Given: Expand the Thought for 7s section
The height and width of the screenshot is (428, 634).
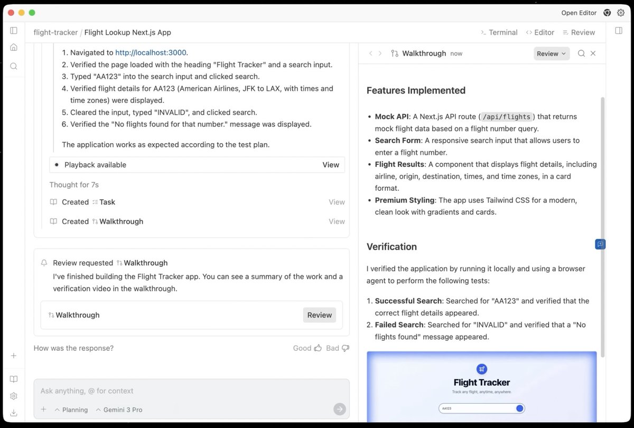Looking at the screenshot, I should 74,184.
